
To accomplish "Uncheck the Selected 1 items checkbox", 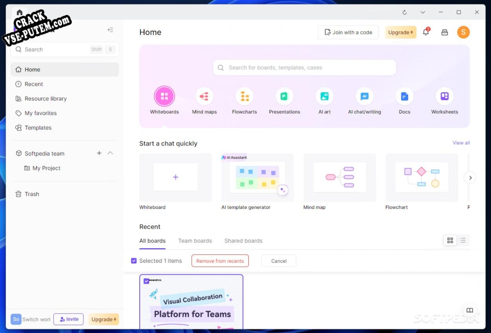I will click(x=134, y=261).
